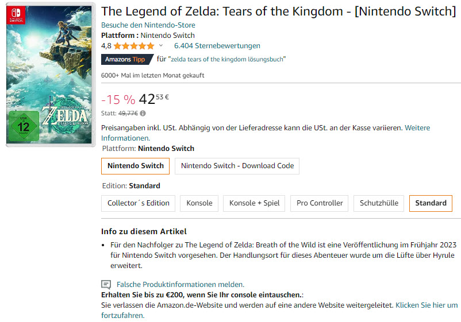Click the speech bubble report icon
The image size is (461, 322).
[x=106, y=284]
